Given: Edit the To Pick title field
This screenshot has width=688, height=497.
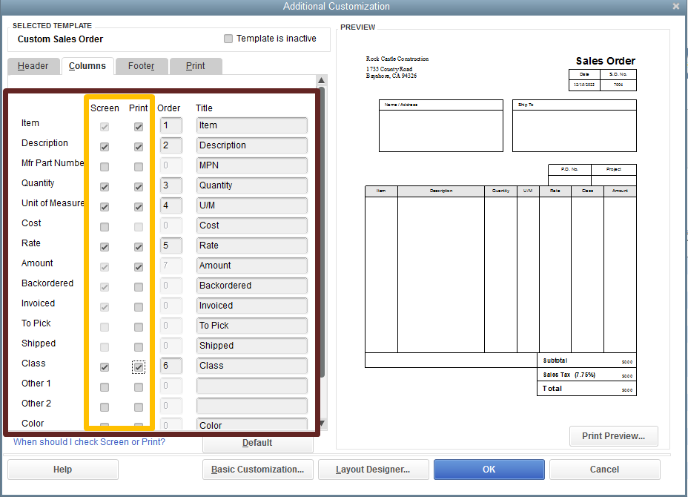Looking at the screenshot, I should (x=252, y=326).
